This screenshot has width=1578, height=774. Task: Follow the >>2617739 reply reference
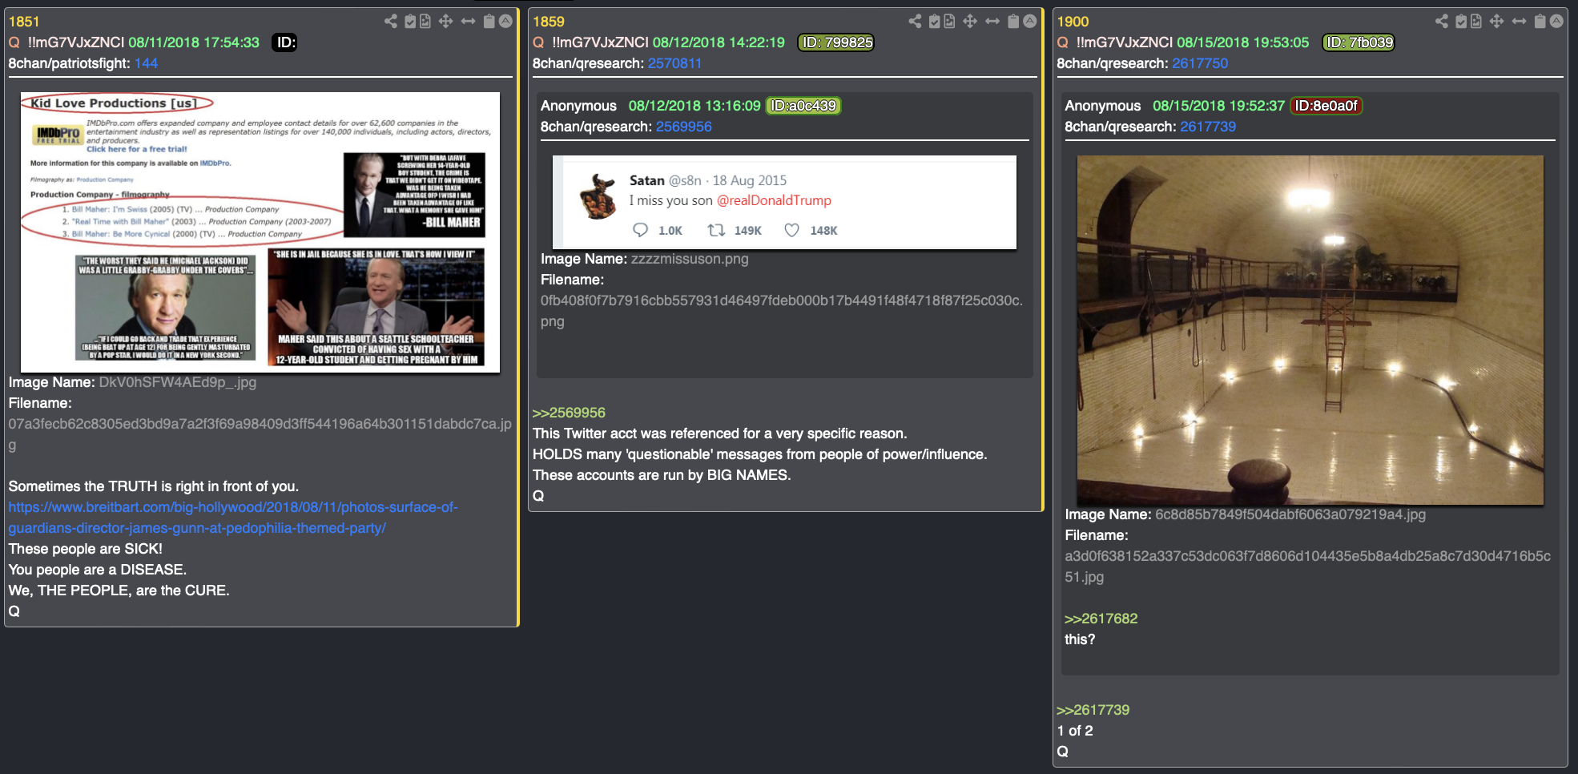pos(1093,710)
